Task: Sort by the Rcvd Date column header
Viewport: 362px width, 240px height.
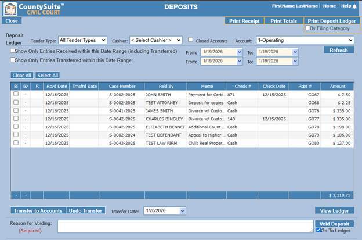Action: tap(57, 86)
